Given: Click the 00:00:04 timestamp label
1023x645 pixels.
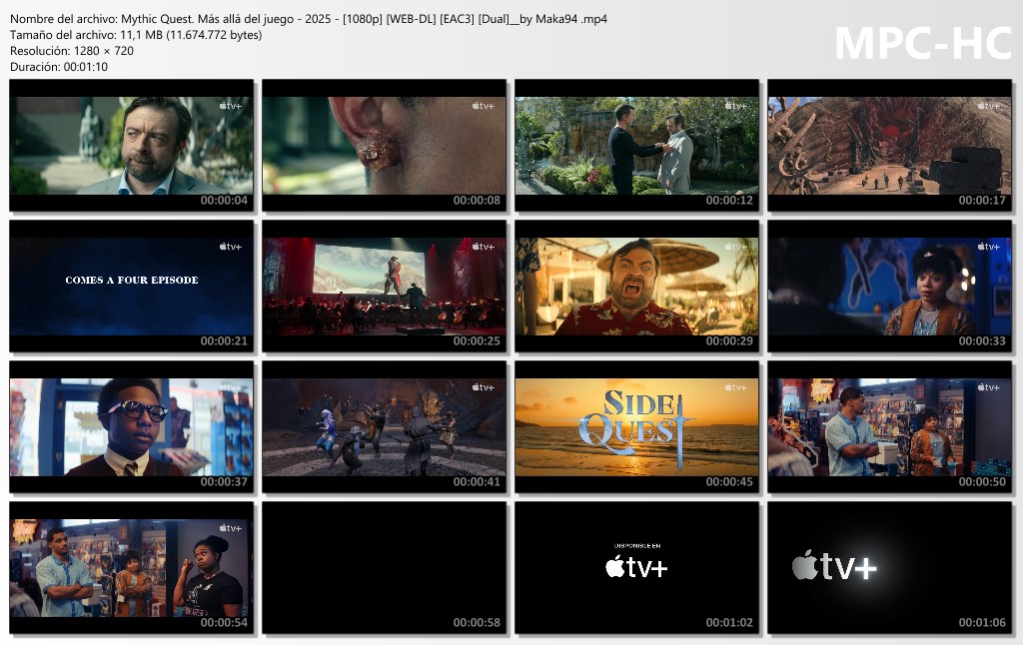Looking at the screenshot, I should (x=224, y=201).
